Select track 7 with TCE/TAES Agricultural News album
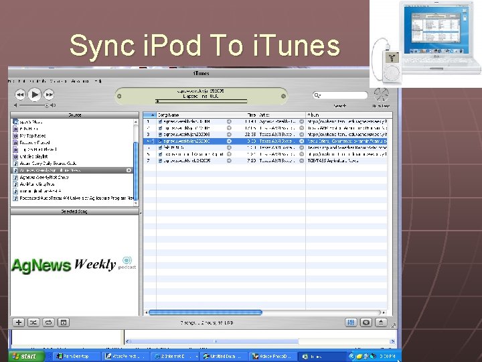 (265, 161)
